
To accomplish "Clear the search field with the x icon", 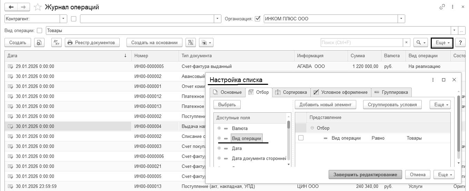I will pos(407,42).
